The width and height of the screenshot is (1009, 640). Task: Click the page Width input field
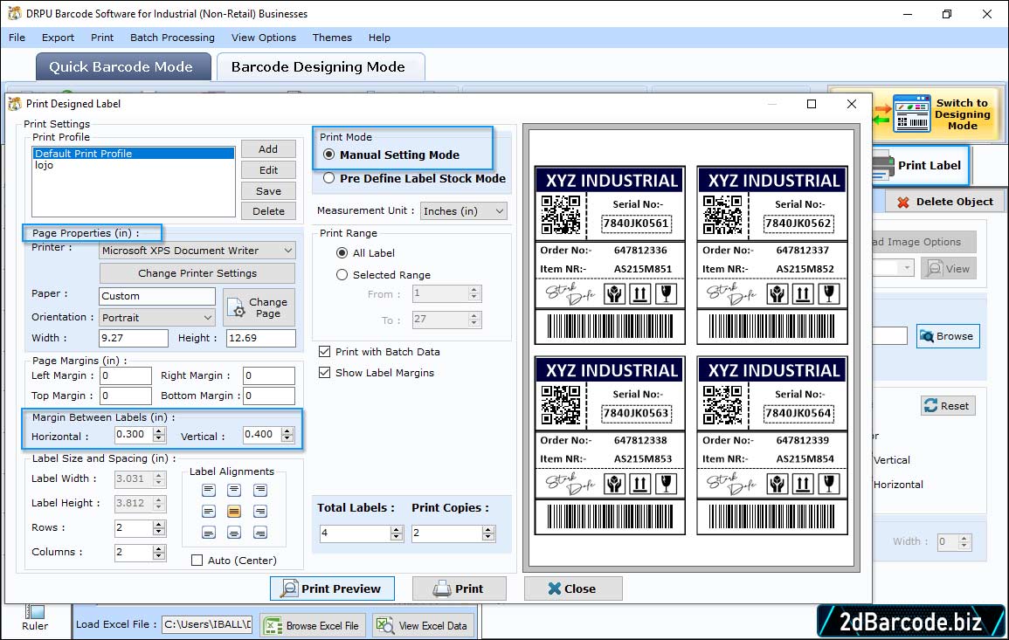point(133,338)
